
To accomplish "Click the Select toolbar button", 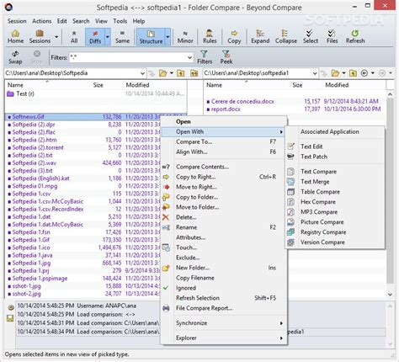I will 310,37.
